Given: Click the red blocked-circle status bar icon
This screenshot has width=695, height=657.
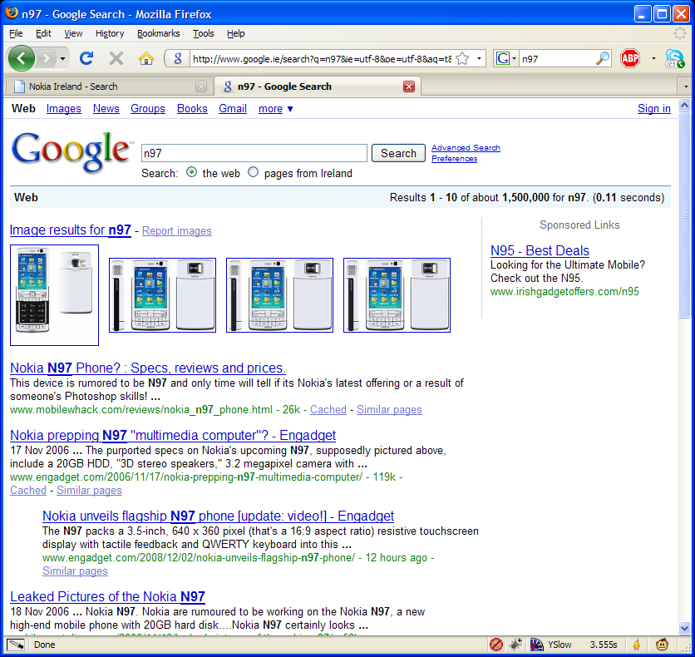Looking at the screenshot, I should click(x=496, y=645).
